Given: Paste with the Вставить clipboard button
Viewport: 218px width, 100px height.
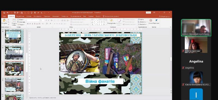Looking at the screenshot, I should [4, 22].
